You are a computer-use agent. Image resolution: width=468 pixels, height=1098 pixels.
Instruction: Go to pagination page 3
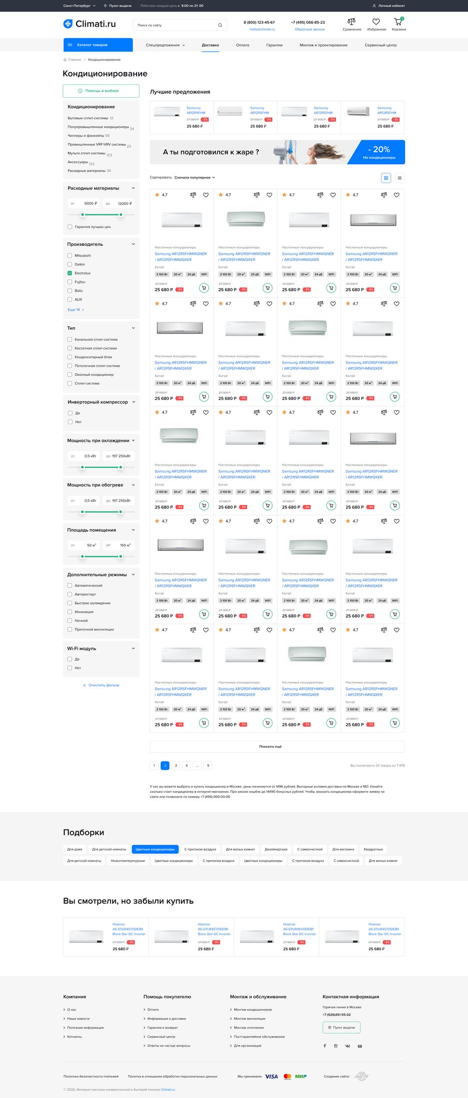tap(176, 765)
